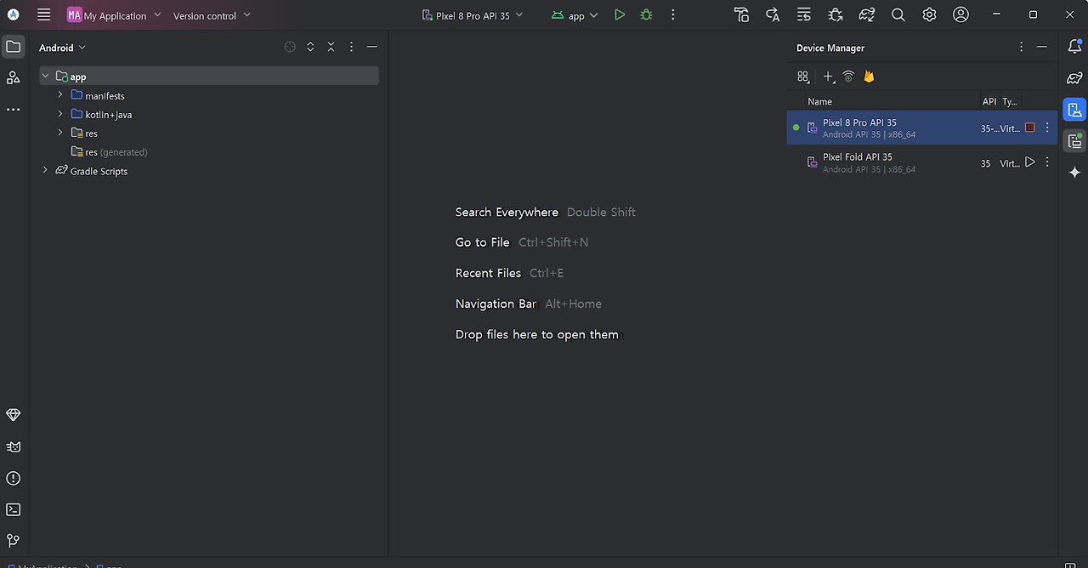
Task: Toggle debug mode with the bug icon
Action: 646,14
